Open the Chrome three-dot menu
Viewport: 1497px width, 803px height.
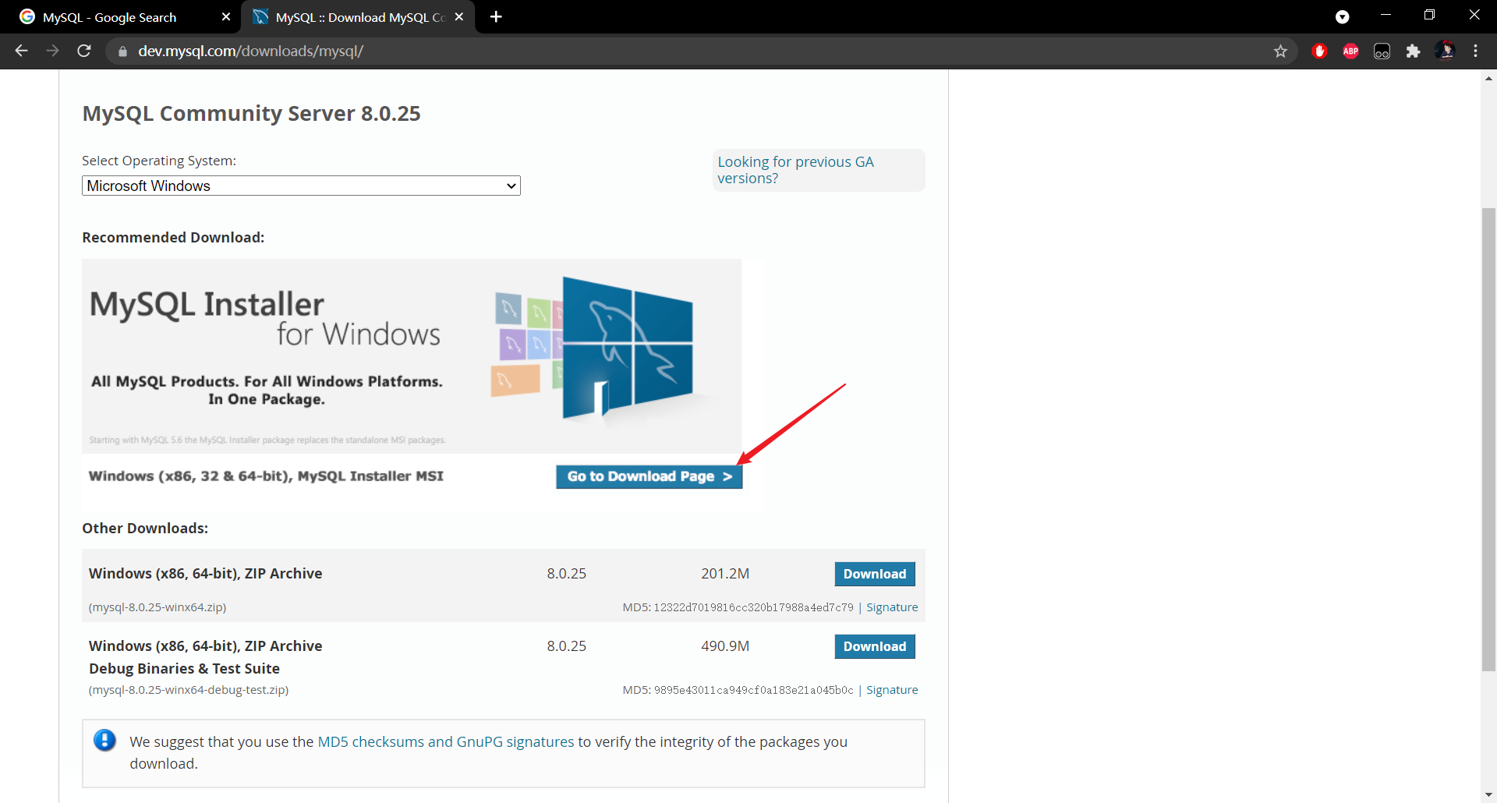1475,51
